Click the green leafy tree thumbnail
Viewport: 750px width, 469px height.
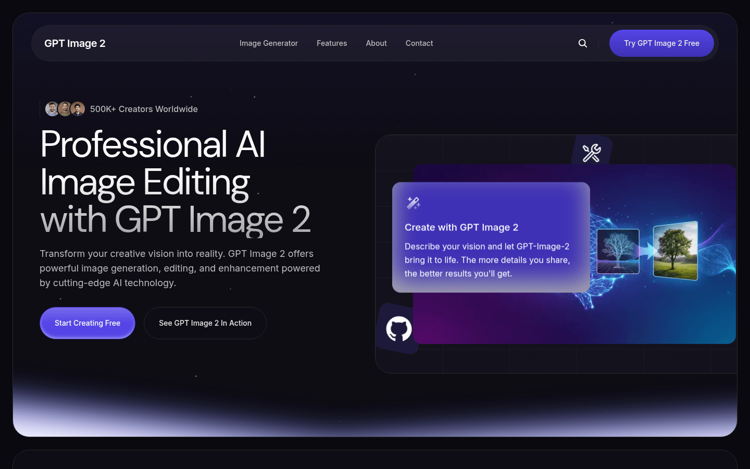[676, 251]
